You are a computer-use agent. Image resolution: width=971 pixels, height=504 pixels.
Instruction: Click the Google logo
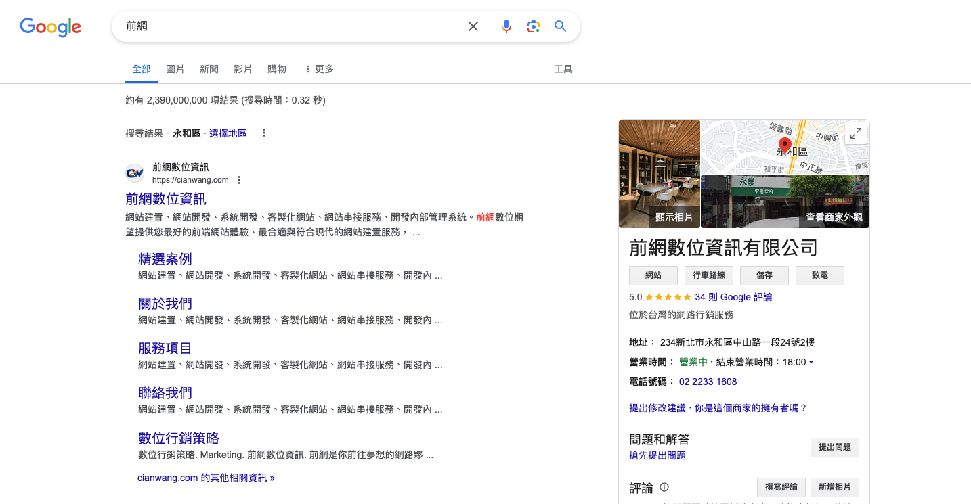(x=50, y=27)
